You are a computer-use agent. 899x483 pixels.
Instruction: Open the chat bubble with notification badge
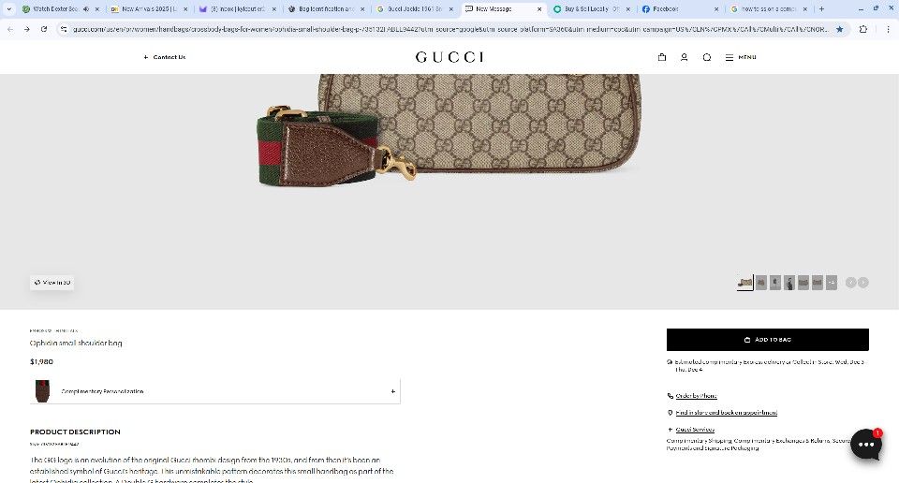pos(866,444)
